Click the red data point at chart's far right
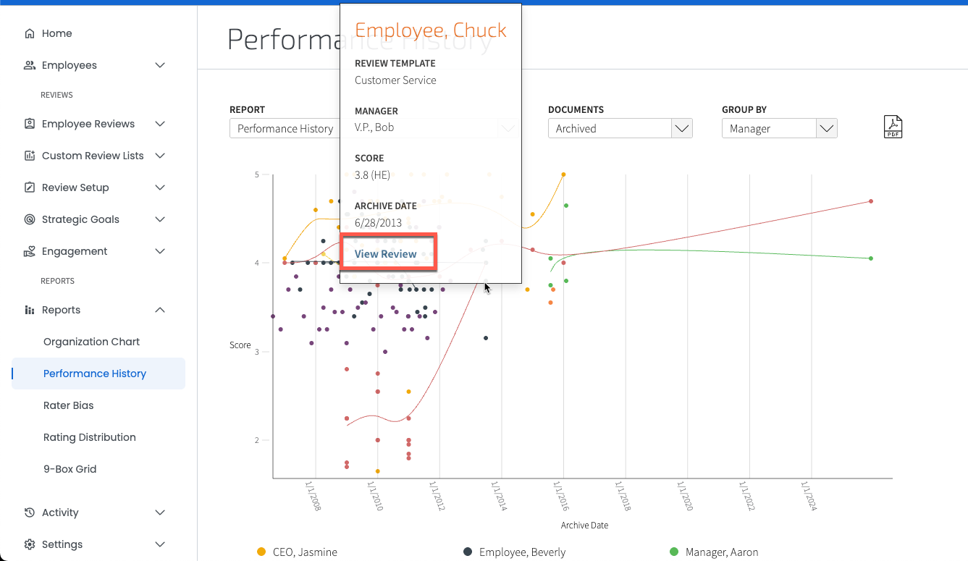The width and height of the screenshot is (968, 561). point(870,201)
